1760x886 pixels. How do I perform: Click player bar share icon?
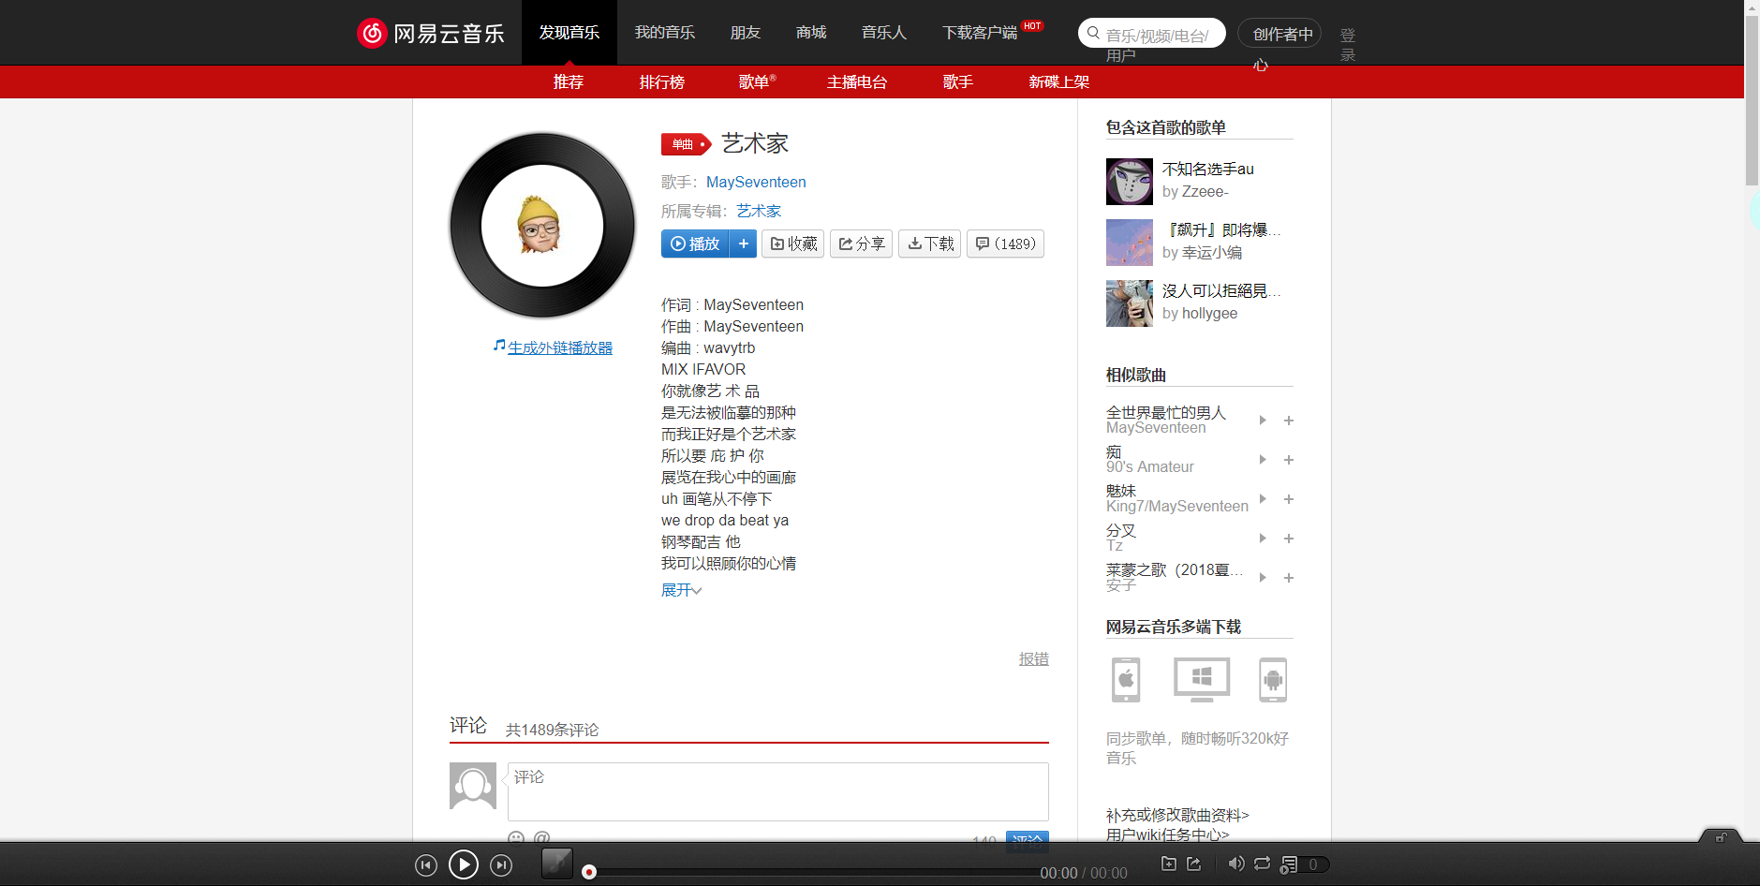tap(1193, 864)
